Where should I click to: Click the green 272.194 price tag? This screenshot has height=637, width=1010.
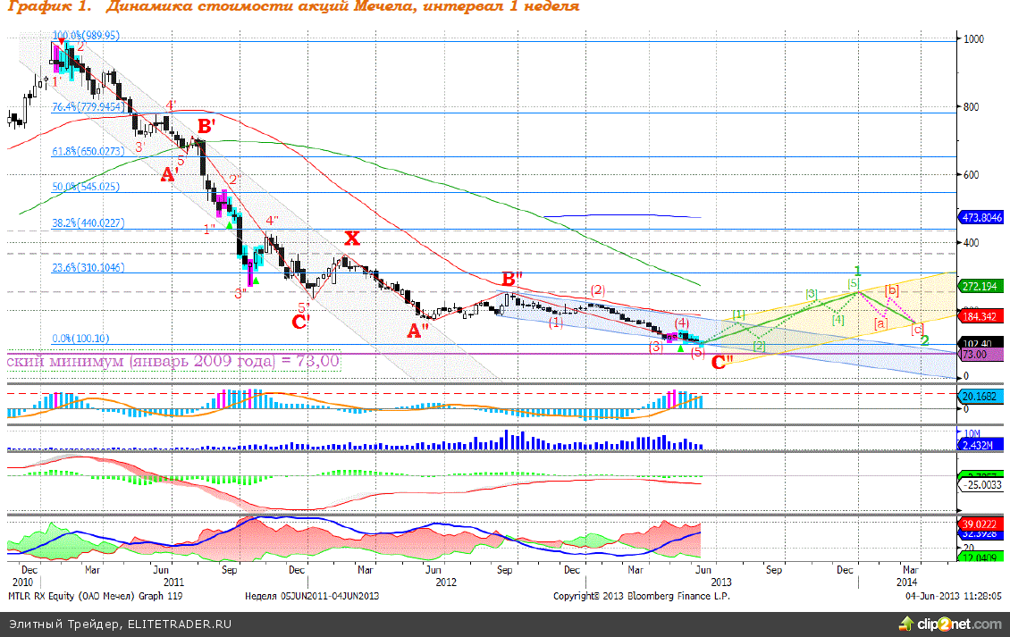(x=982, y=287)
